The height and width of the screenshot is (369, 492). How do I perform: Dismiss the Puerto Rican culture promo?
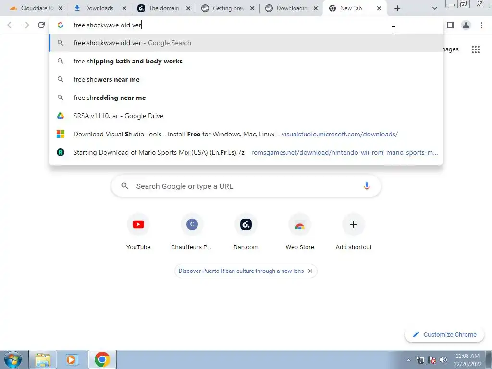(310, 271)
